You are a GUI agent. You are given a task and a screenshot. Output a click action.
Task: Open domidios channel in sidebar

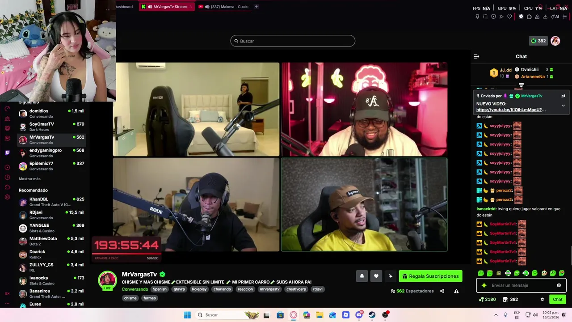coord(51,114)
